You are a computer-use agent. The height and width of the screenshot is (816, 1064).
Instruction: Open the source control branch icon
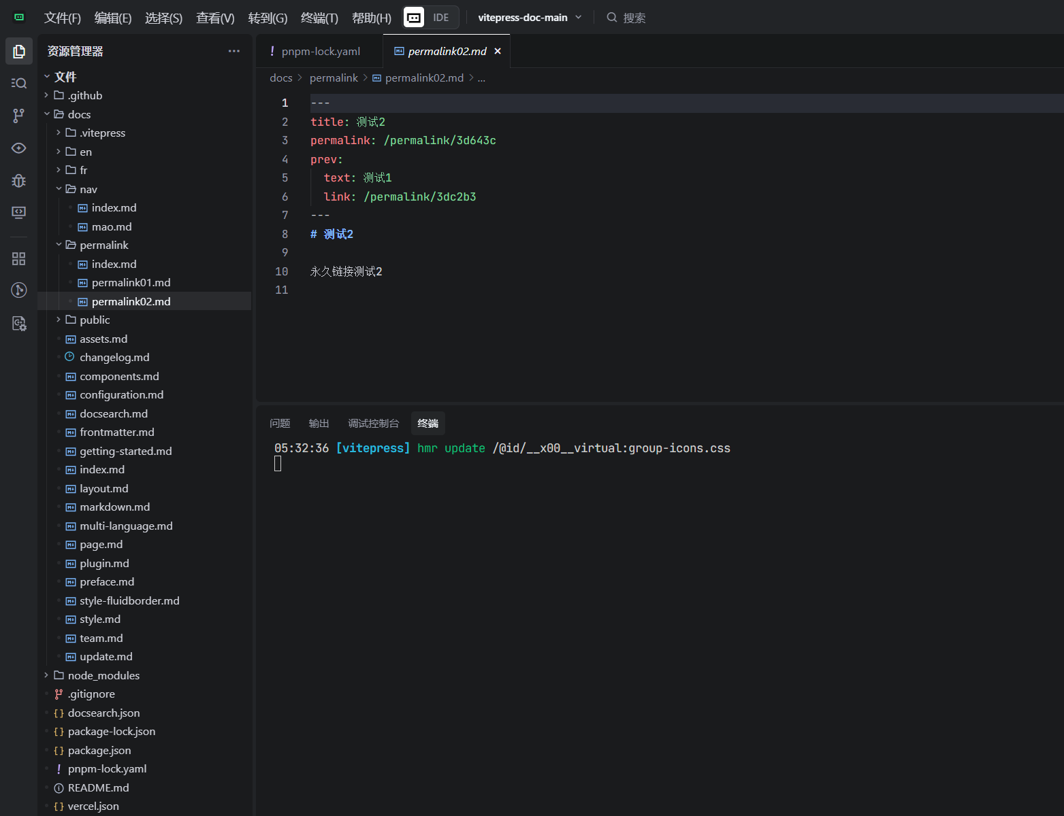click(x=19, y=116)
